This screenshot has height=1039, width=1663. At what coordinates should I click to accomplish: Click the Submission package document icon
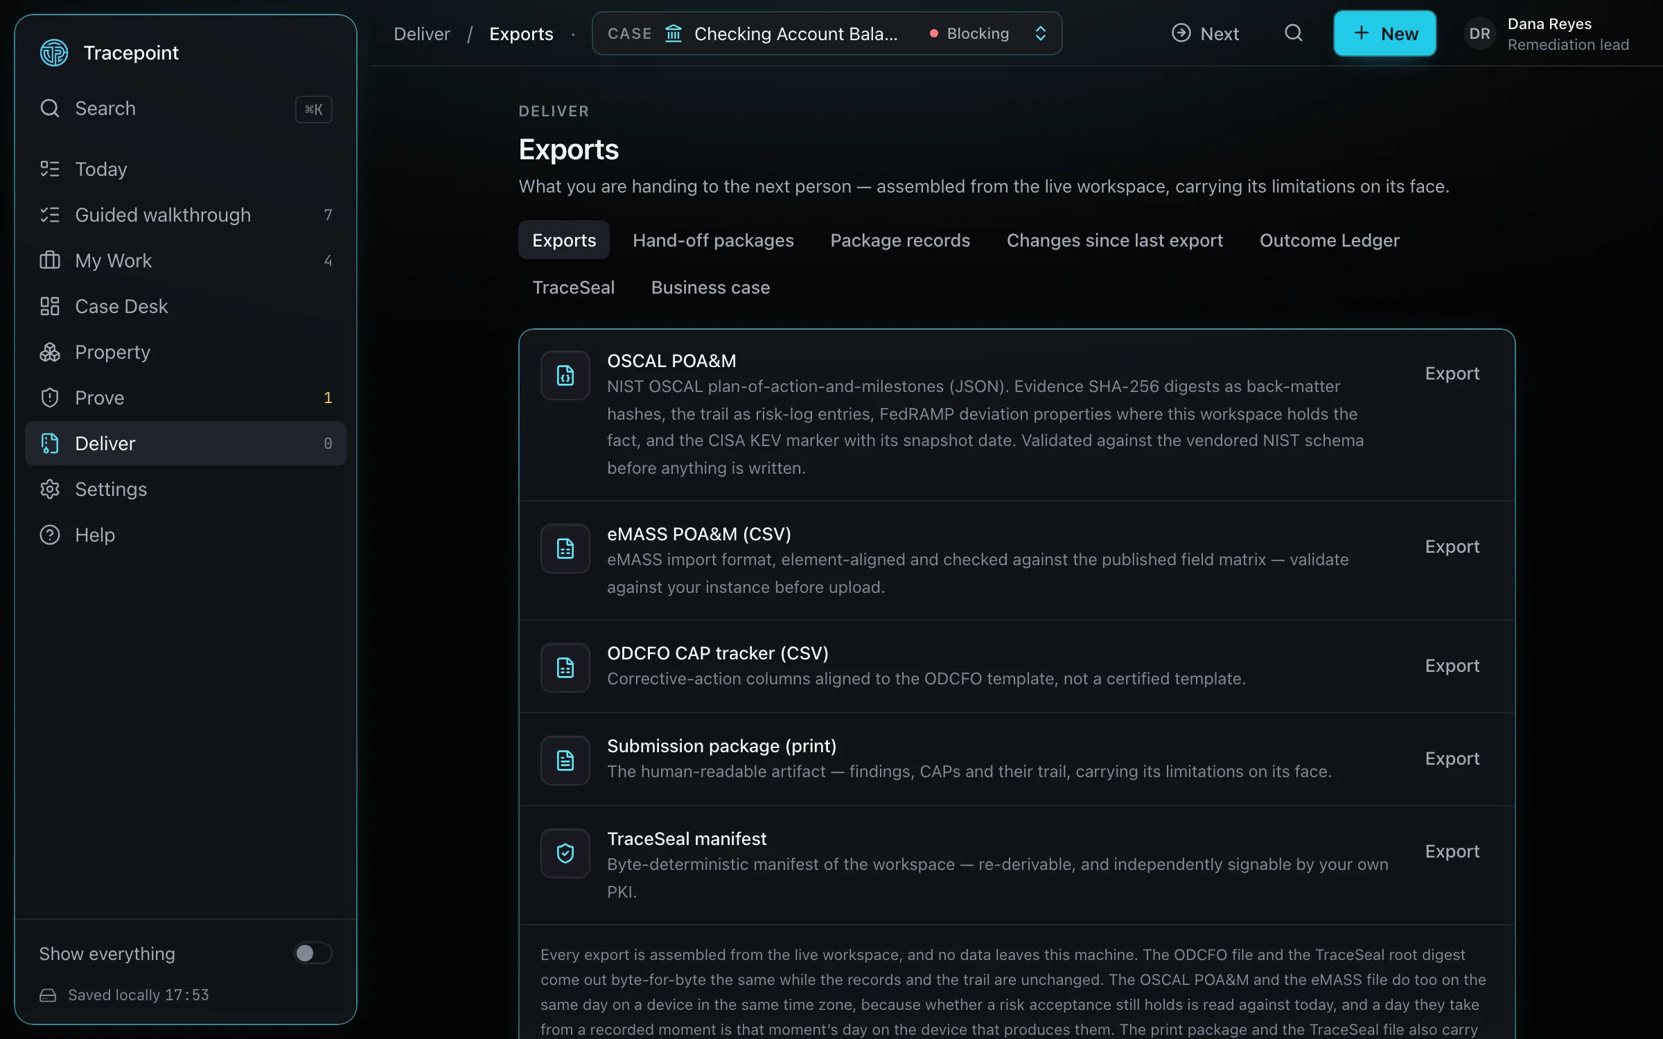(565, 761)
